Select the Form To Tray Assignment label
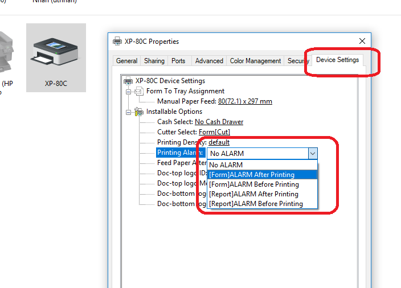 (x=185, y=91)
